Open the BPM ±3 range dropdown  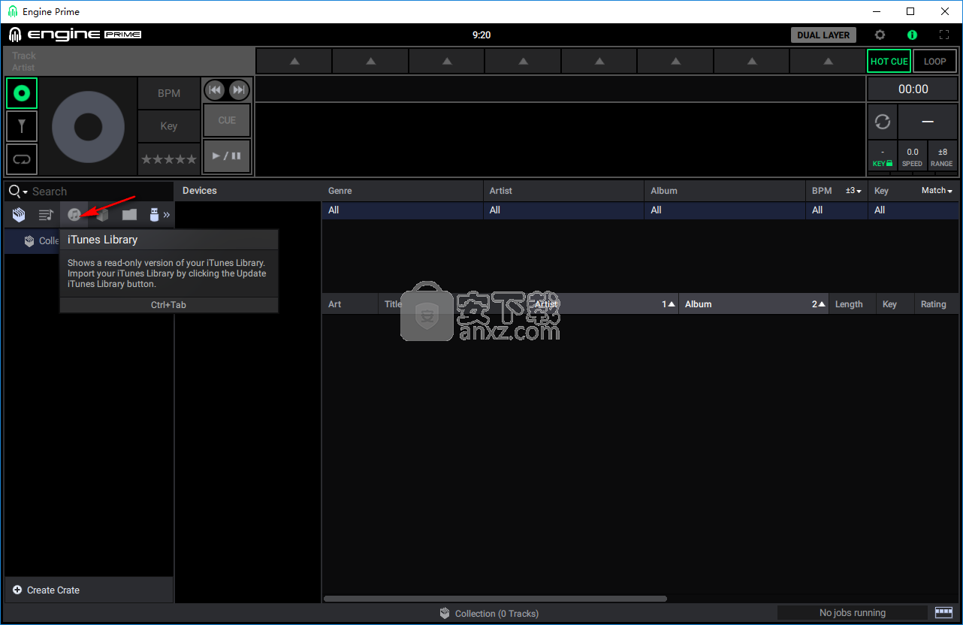[x=853, y=191]
